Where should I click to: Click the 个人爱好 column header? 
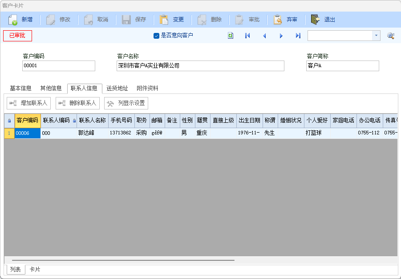(317, 121)
